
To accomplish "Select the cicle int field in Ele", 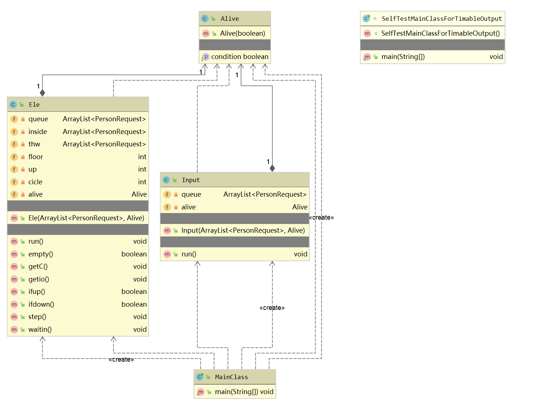I will click(78, 182).
